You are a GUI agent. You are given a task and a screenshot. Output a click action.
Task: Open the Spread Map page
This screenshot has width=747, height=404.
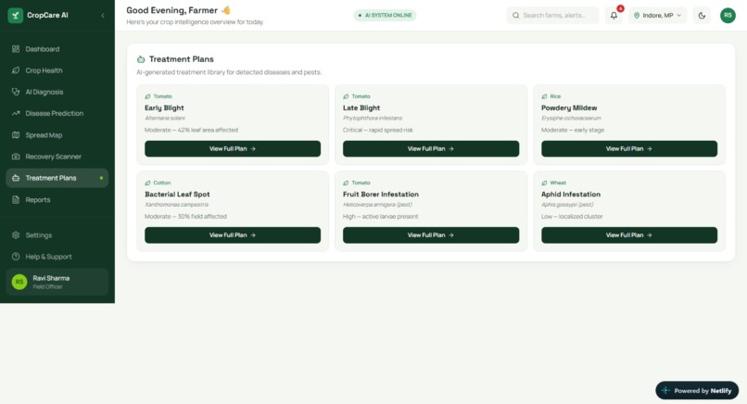(57, 135)
